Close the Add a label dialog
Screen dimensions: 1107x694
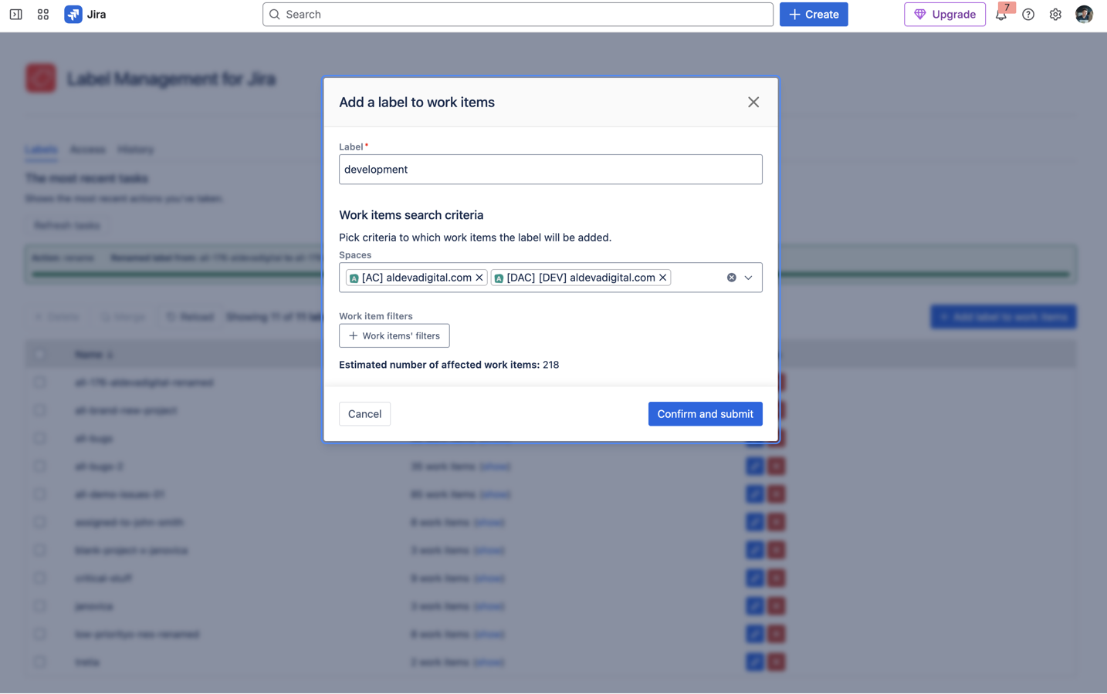[x=753, y=103]
